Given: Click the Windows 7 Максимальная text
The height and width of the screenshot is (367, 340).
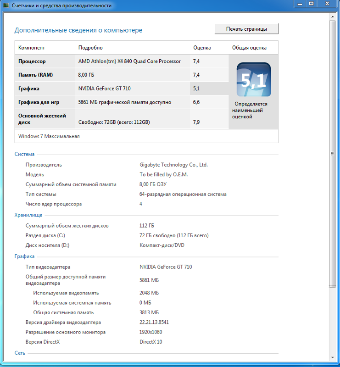Looking at the screenshot, I should tap(49, 136).
